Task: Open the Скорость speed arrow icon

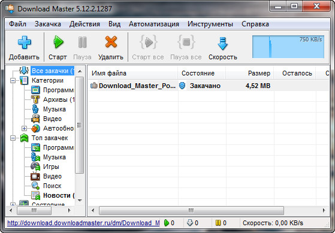Action: 222,43
